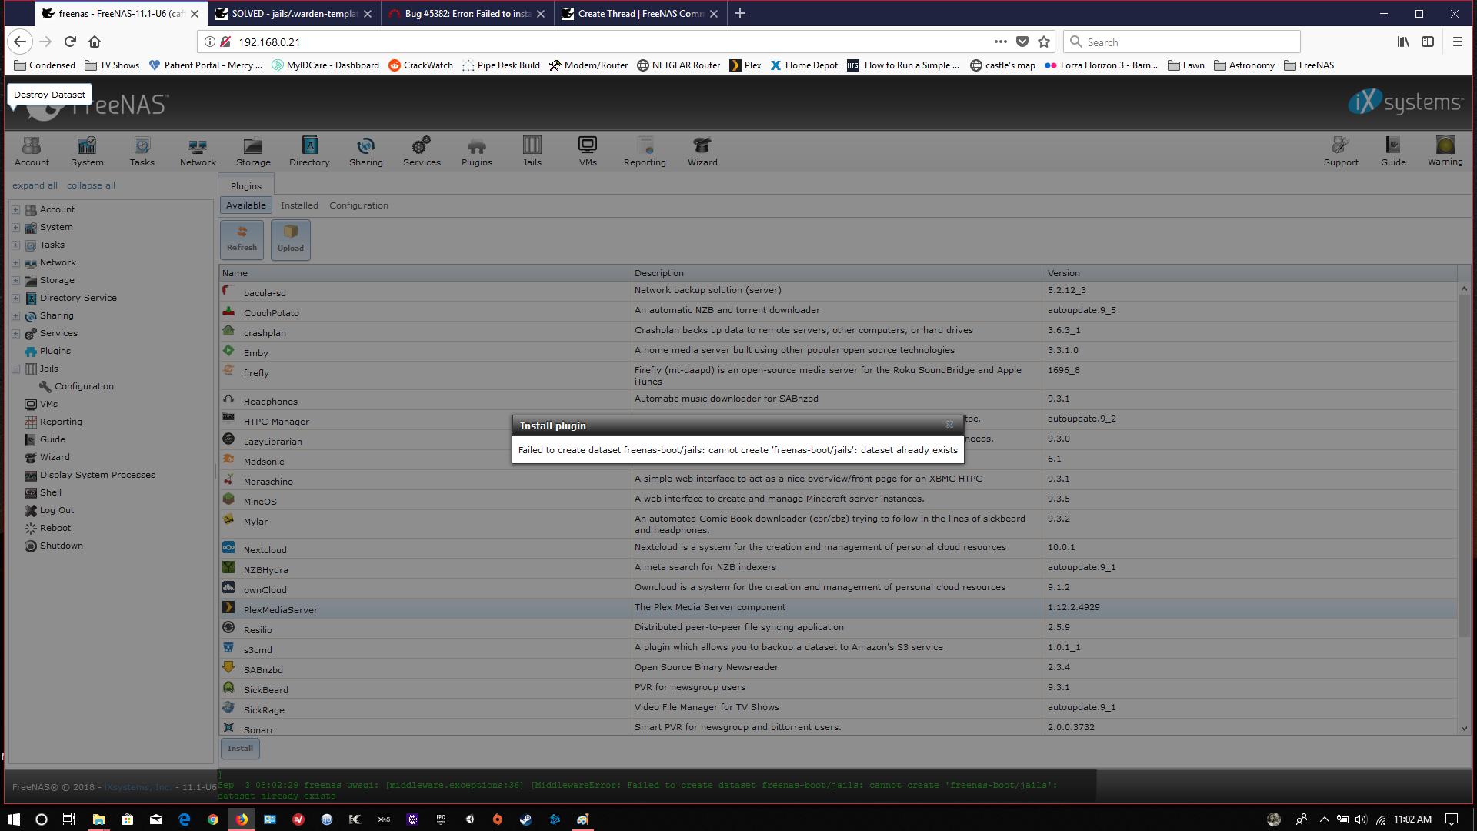Click the expand all link
This screenshot has width=1477, height=831.
35,185
